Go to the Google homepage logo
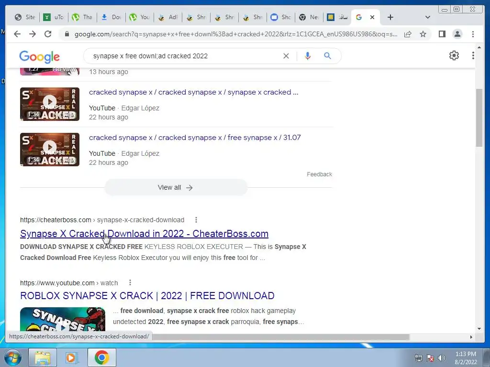This screenshot has height=367, width=490. [x=39, y=56]
